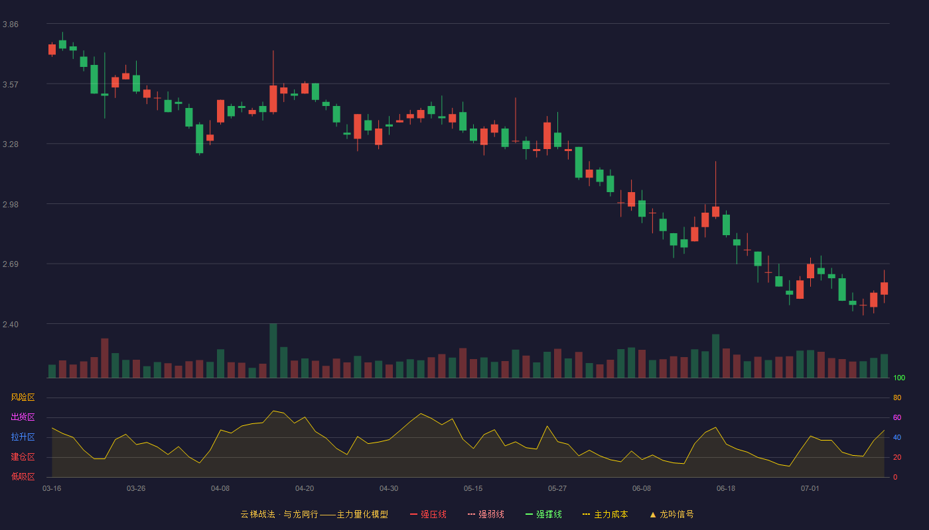
Task: Click the 06-18 date label
Action: (x=726, y=488)
